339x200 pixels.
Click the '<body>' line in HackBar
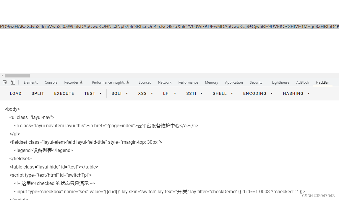12,109
